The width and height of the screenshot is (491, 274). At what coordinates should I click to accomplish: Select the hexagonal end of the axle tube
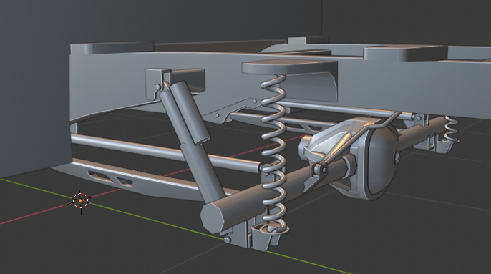click(x=213, y=218)
